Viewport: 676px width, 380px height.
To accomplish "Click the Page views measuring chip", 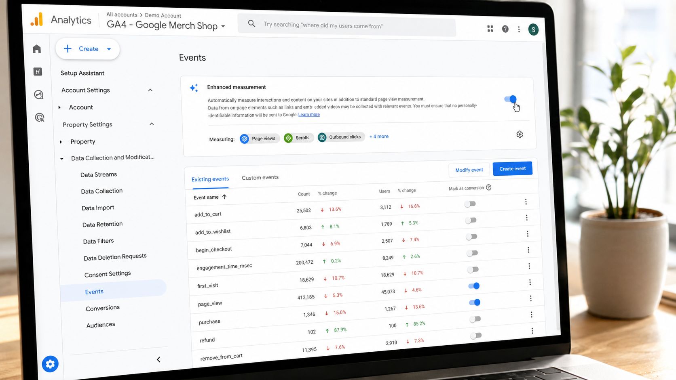I will 259,139.
